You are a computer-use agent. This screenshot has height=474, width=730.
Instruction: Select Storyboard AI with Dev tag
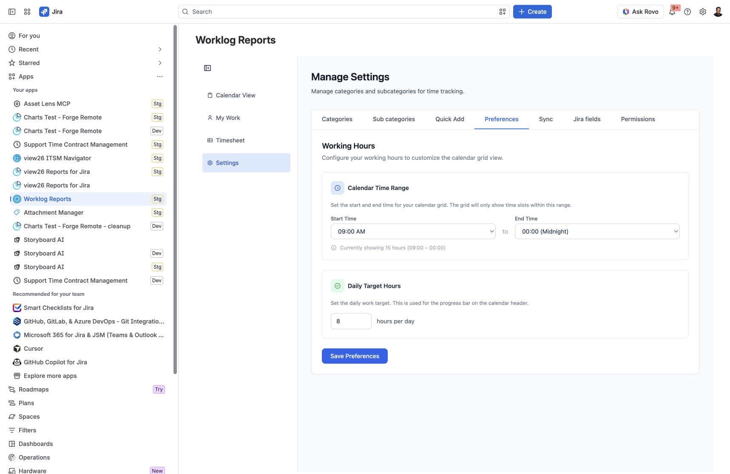click(x=88, y=253)
